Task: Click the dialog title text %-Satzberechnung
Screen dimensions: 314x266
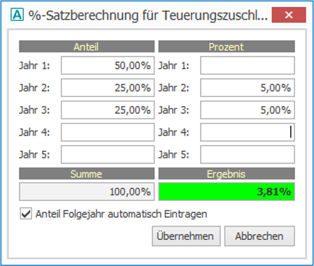Action: point(148,15)
